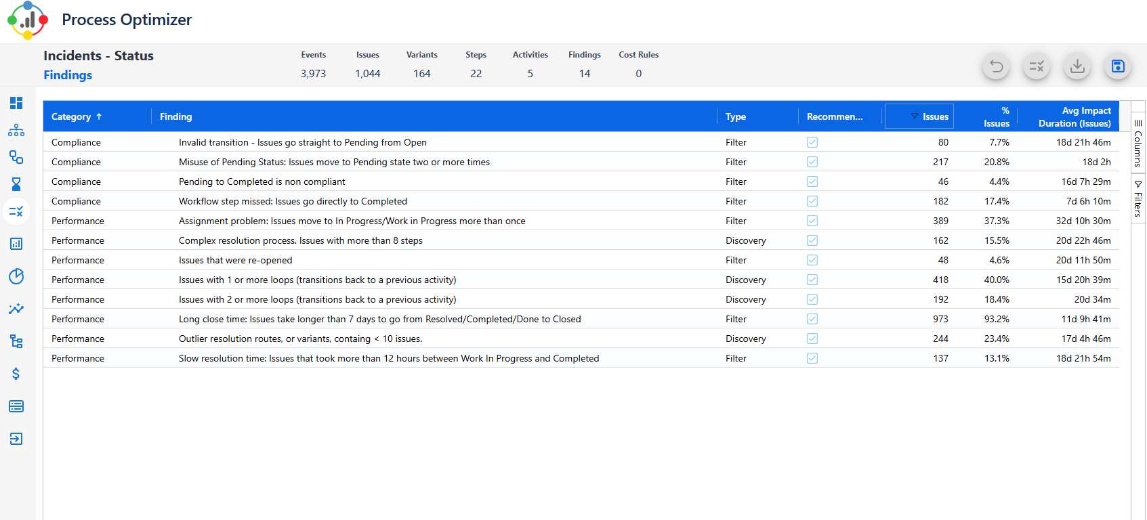Select the Pending to Completed is non compliant row

pyautogui.click(x=262, y=181)
